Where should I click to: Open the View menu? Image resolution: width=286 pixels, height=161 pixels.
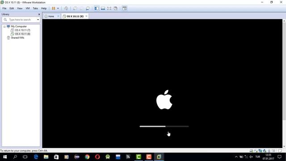[x=20, y=8]
